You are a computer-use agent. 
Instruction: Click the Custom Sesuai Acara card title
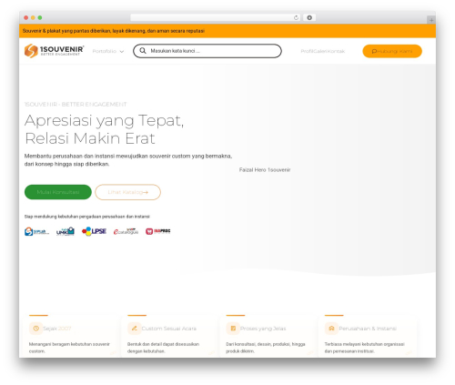[x=169, y=329]
